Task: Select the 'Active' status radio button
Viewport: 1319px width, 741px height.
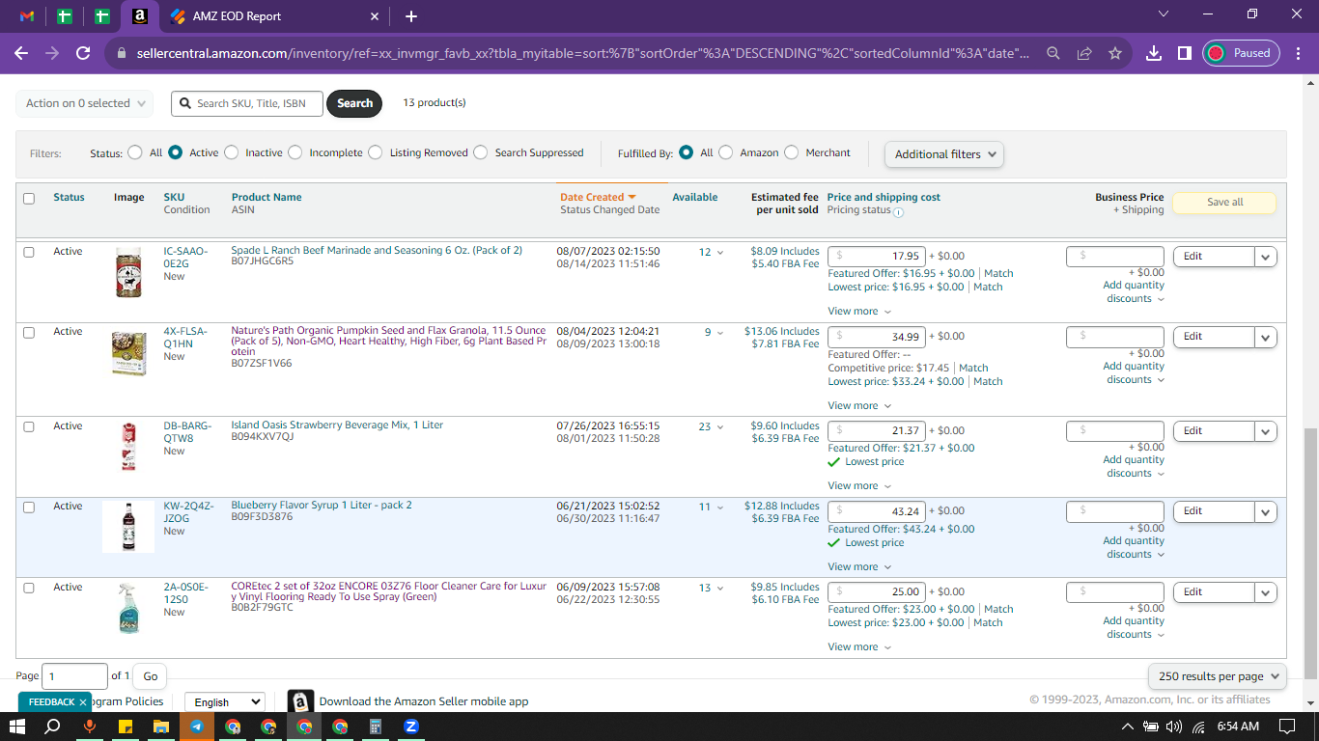Action: [176, 152]
